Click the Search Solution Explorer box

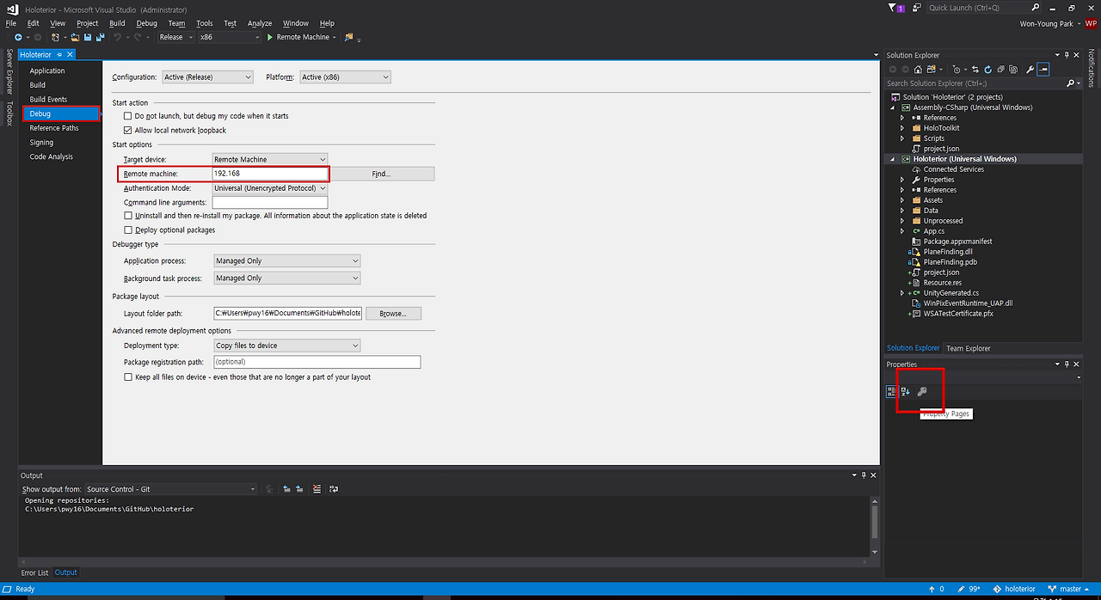[x=975, y=83]
